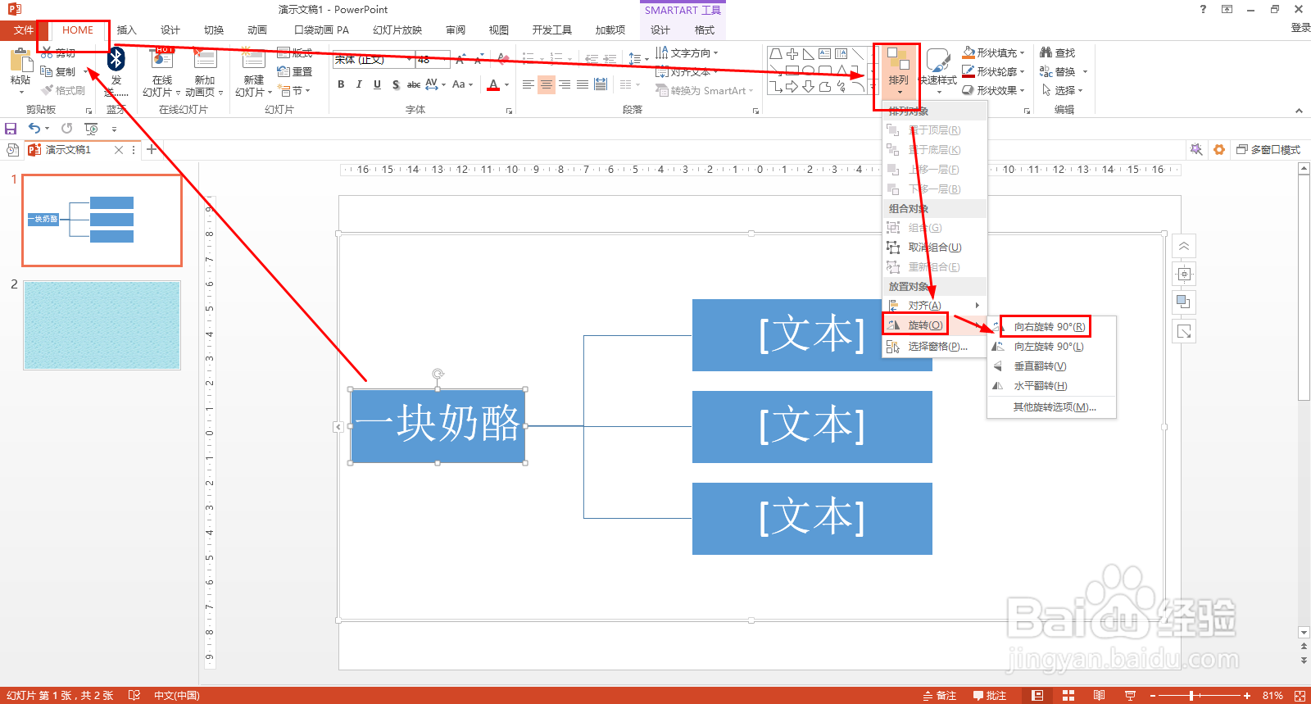Click the font color red A swatch

493,84
